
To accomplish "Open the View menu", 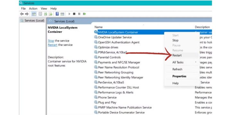I will (44, 9).
